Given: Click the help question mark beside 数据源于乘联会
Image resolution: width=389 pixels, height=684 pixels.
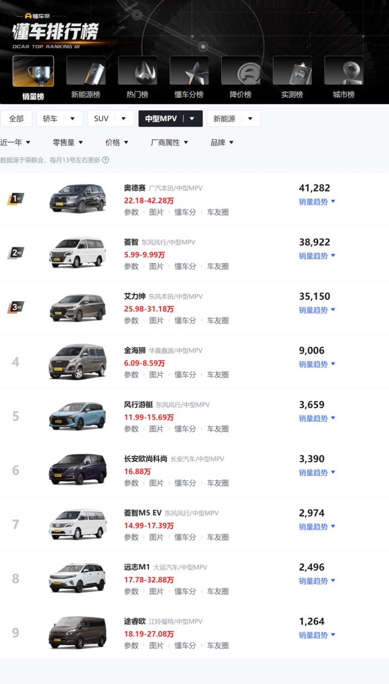Looking at the screenshot, I should 106,160.
